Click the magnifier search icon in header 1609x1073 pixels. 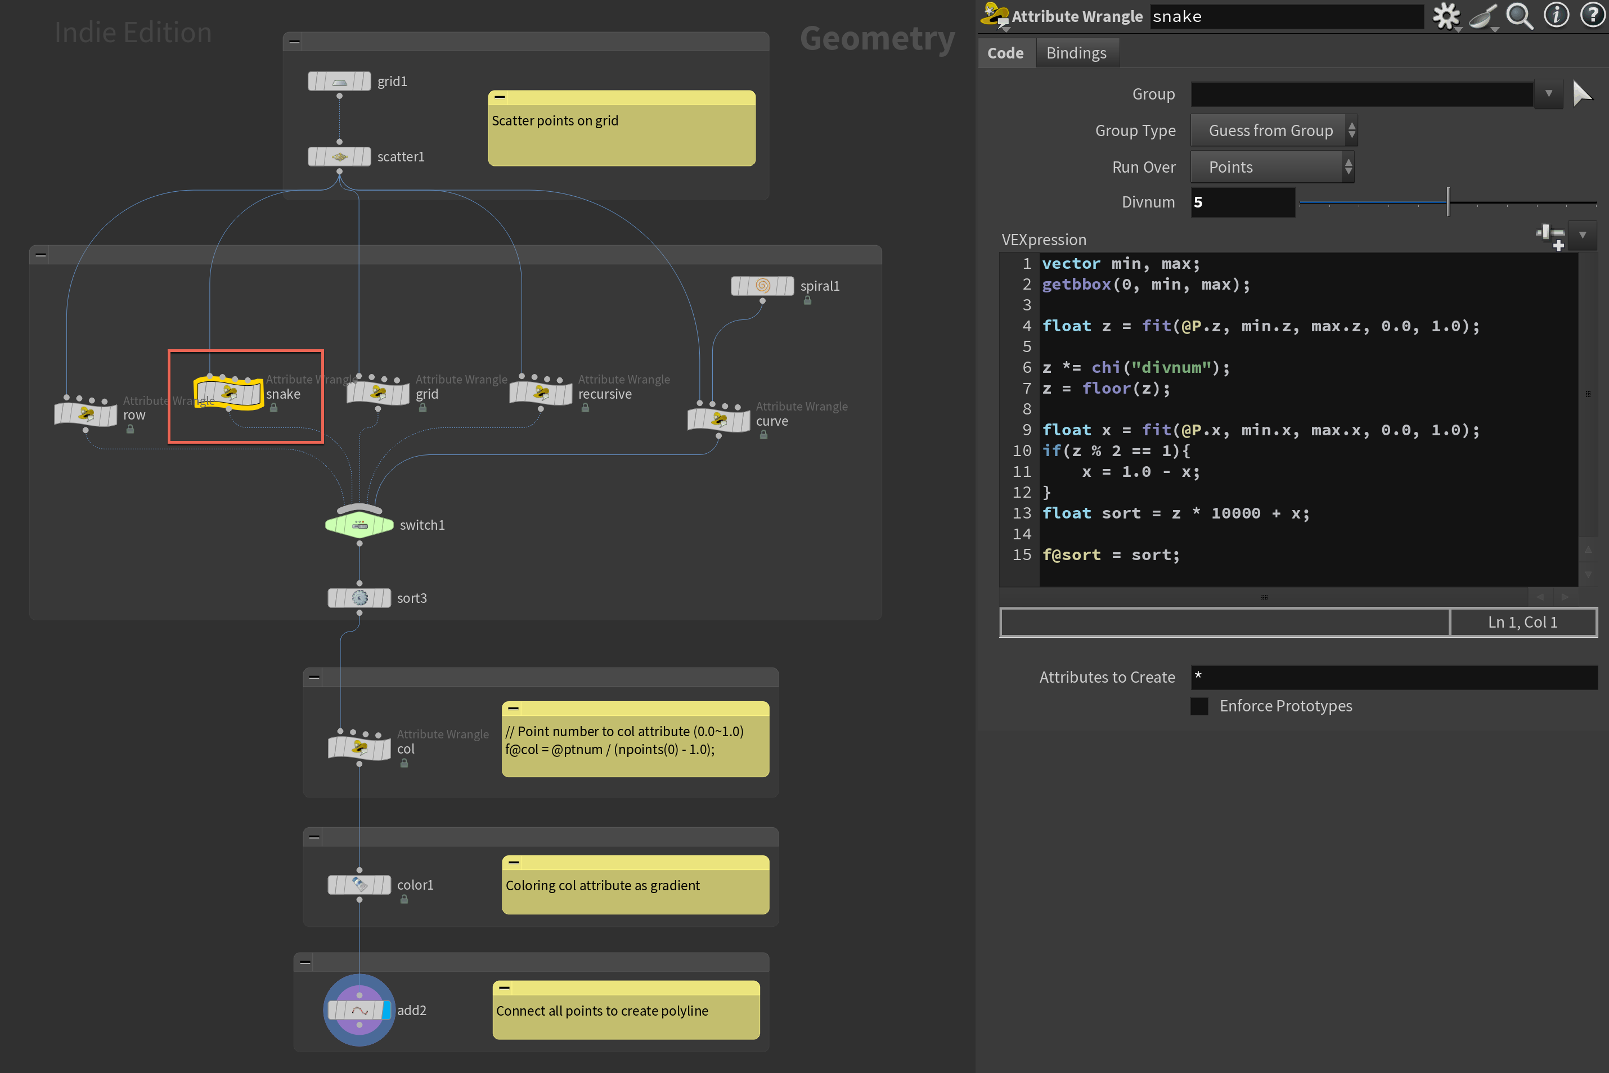click(1520, 16)
